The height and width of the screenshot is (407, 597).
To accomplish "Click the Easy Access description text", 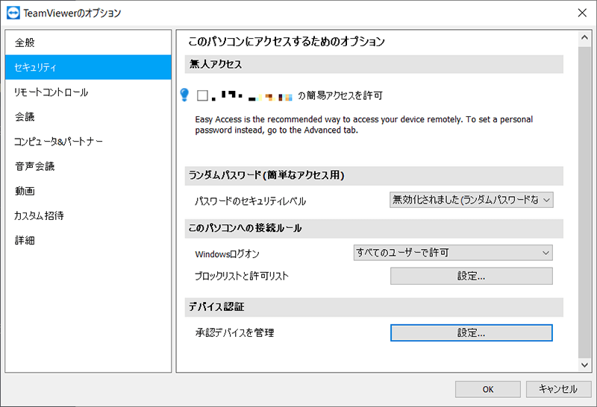I will click(363, 124).
